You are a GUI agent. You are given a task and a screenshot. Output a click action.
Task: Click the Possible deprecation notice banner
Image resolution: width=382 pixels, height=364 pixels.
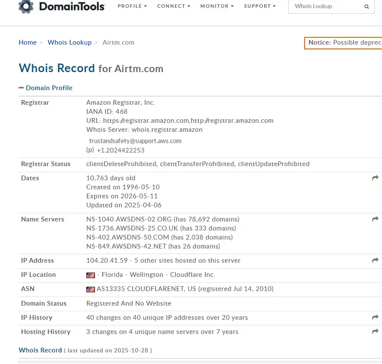click(343, 43)
